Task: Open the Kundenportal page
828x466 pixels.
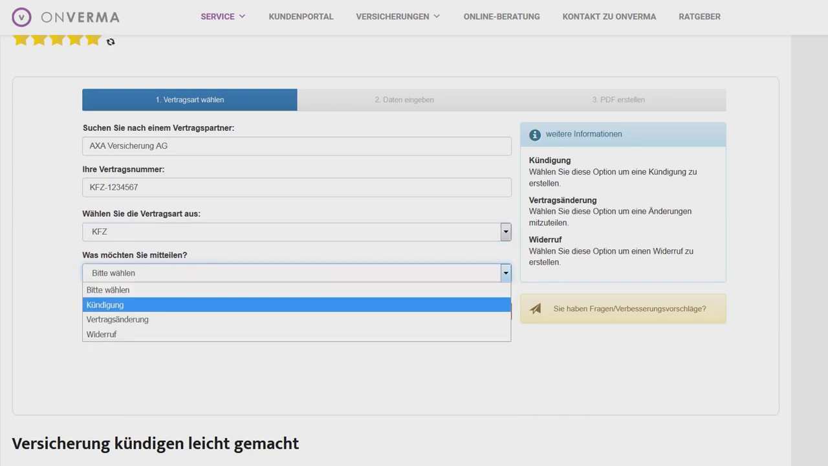Action: click(301, 17)
